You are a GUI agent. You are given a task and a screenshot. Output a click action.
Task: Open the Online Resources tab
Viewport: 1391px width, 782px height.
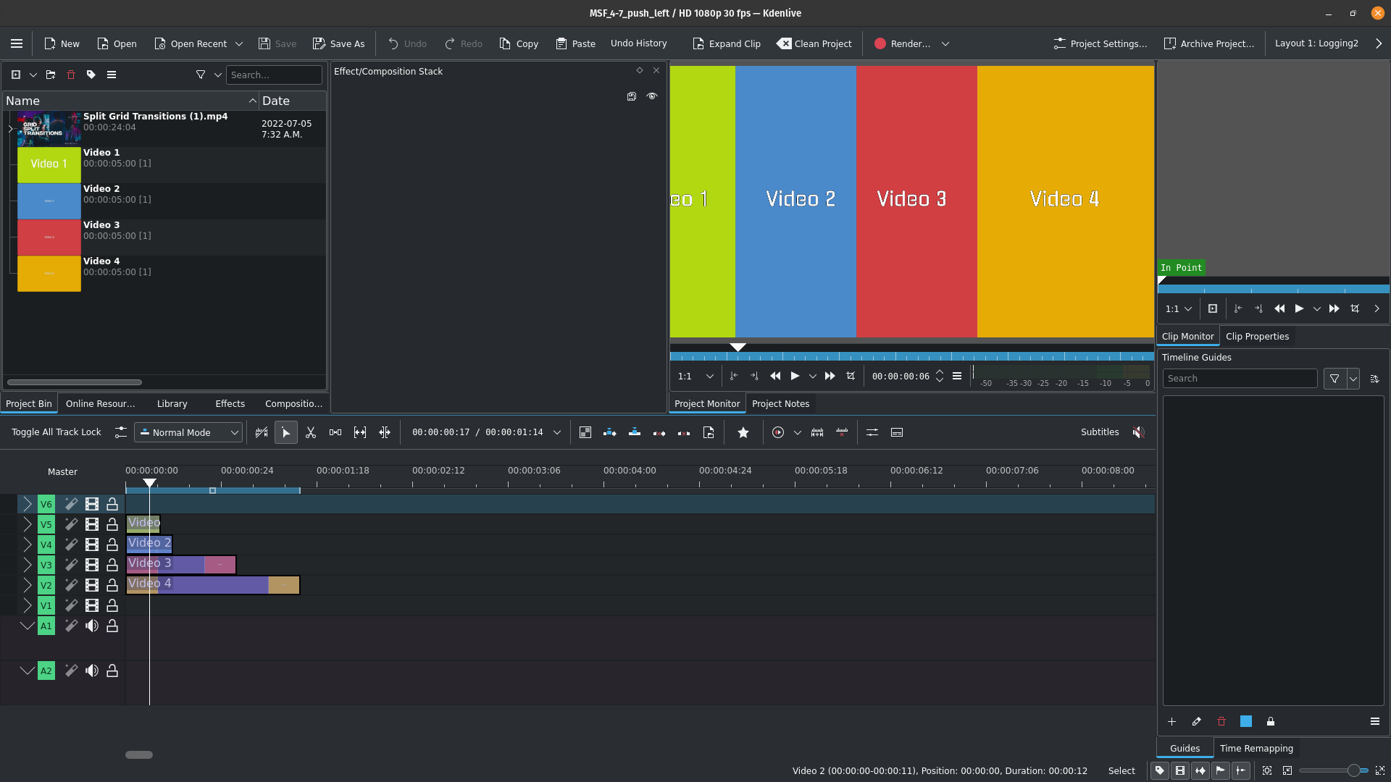100,404
